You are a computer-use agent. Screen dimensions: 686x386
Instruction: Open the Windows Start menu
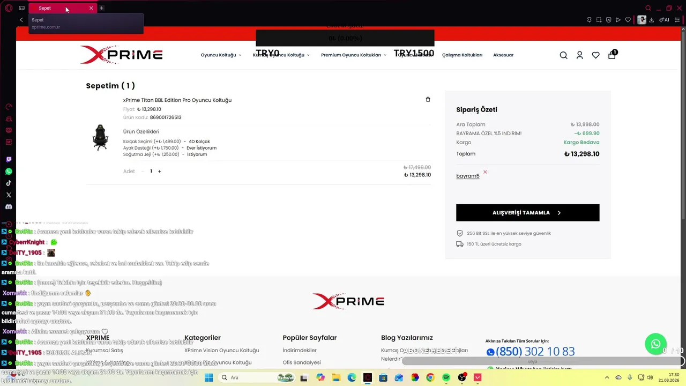tap(208, 377)
